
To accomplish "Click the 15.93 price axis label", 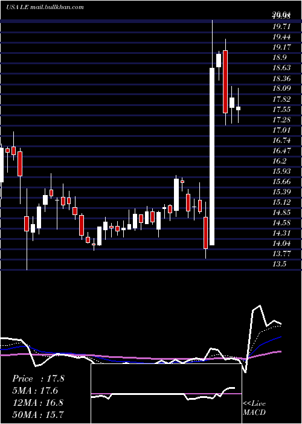I will tap(282, 171).
